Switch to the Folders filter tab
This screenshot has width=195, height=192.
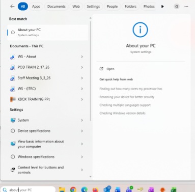[130, 7]
